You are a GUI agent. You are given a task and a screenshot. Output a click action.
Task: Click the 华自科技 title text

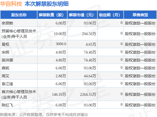pos(11,4)
